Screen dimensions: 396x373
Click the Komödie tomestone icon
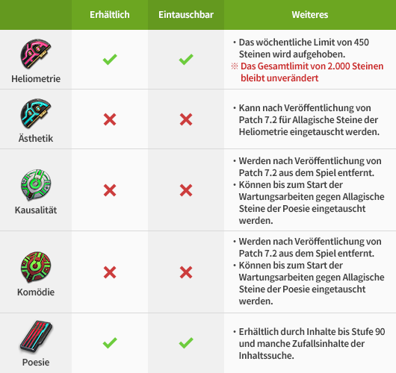(36, 267)
